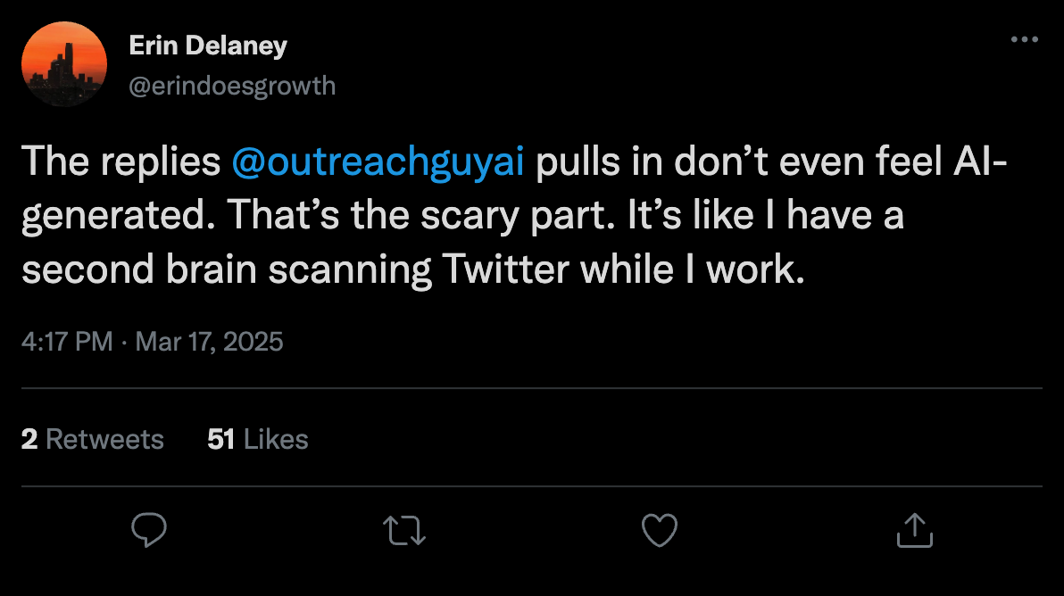1064x596 pixels.
Task: Click the number 51 like count
Action: (x=220, y=439)
